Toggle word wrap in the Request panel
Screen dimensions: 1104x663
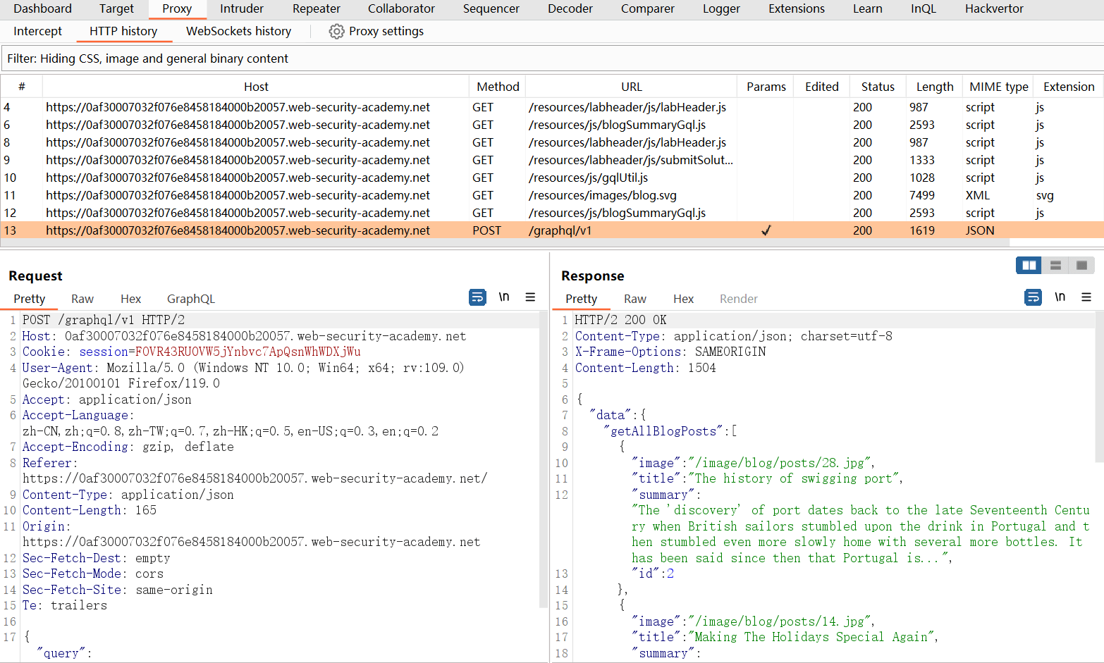(x=477, y=297)
